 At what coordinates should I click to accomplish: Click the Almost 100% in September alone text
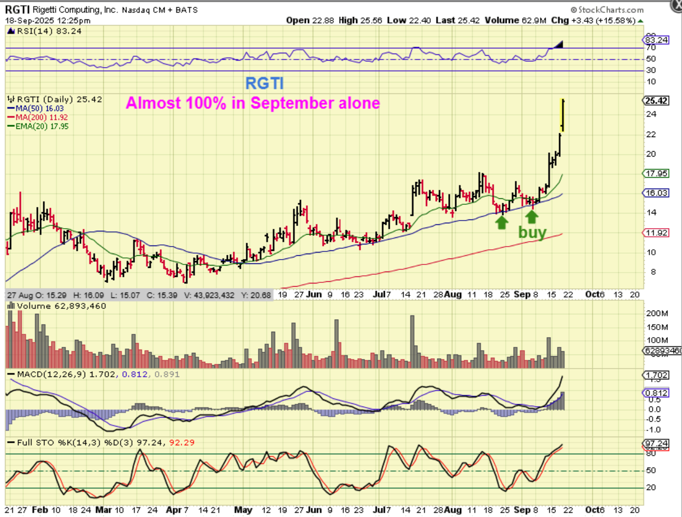[253, 103]
